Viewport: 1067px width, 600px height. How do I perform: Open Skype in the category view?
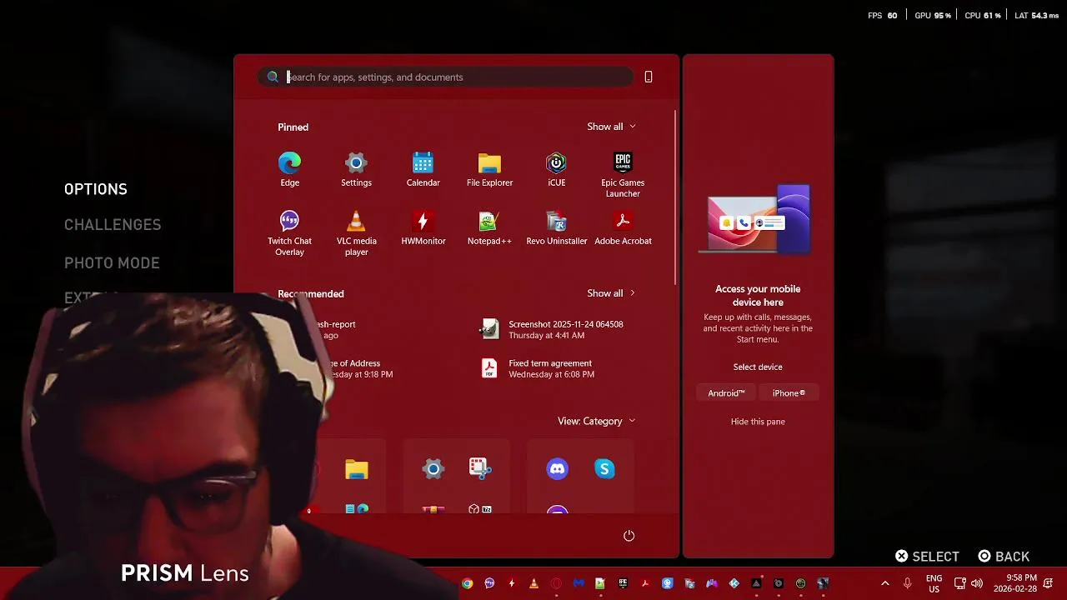point(604,469)
